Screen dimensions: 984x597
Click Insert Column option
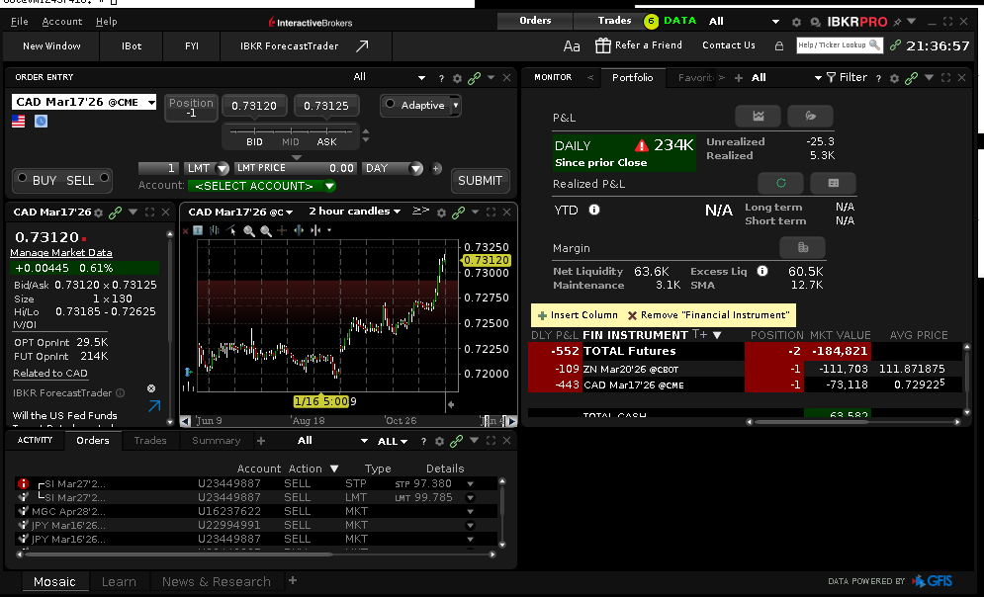click(578, 315)
